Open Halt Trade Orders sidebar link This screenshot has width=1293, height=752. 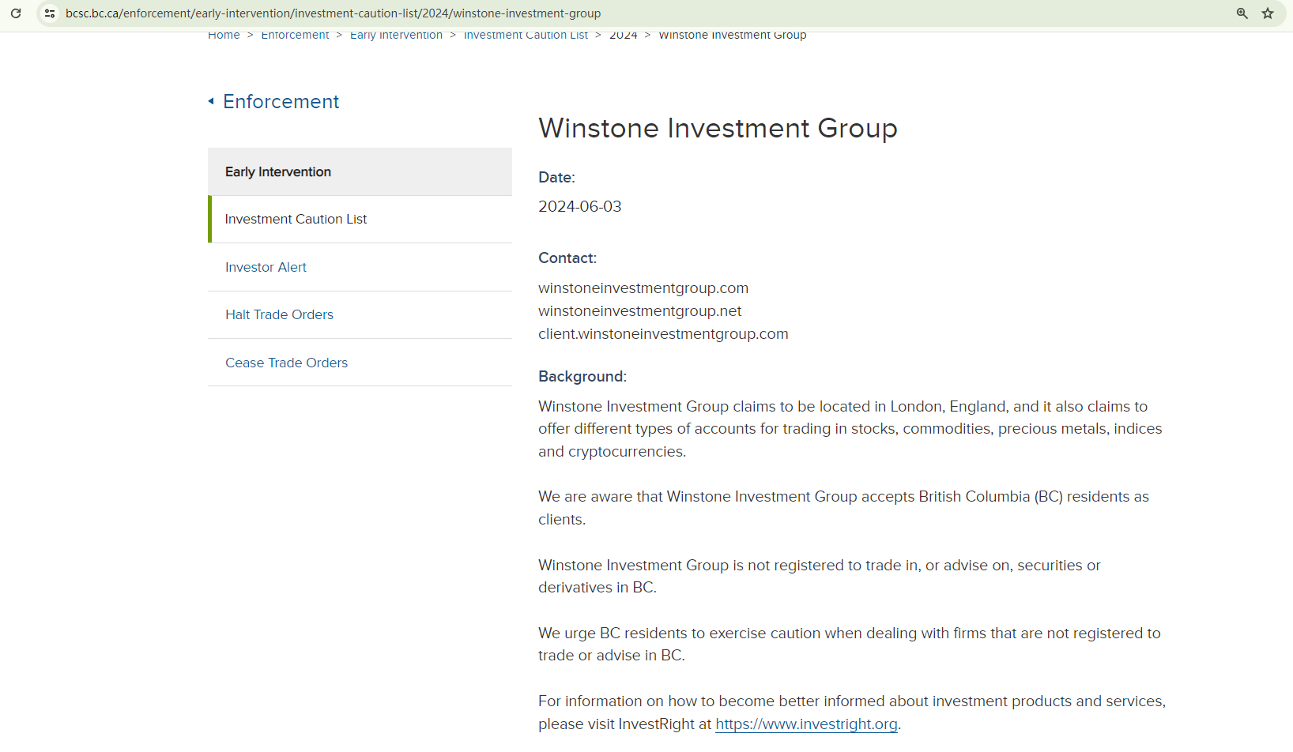(279, 315)
